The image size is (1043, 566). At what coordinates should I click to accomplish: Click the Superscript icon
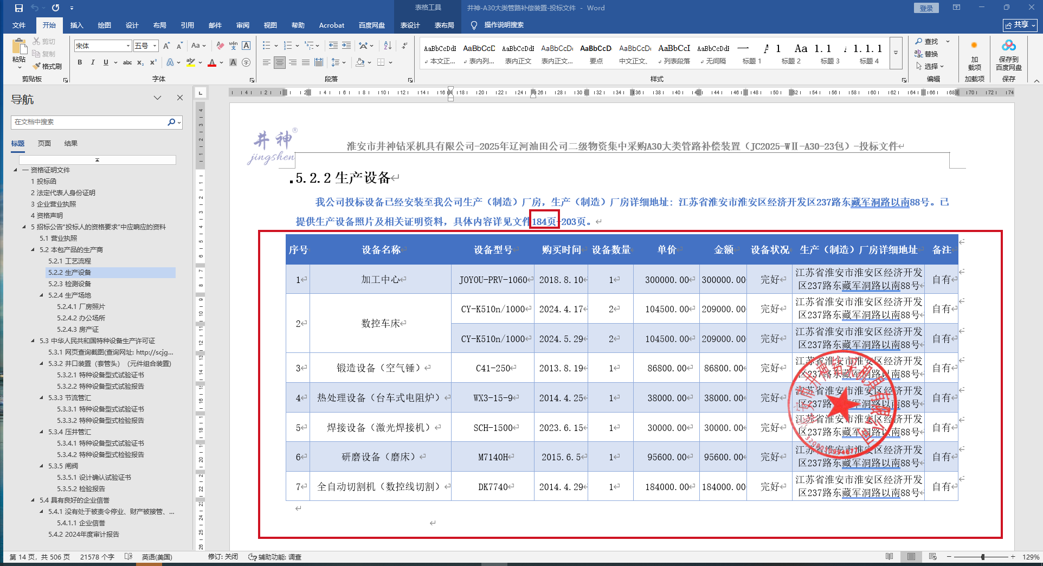tap(153, 62)
